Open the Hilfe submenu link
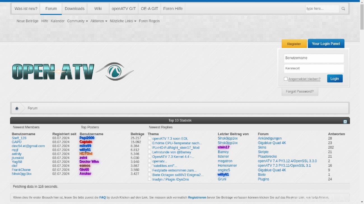This screenshot has height=204, width=364. [x=45, y=21]
